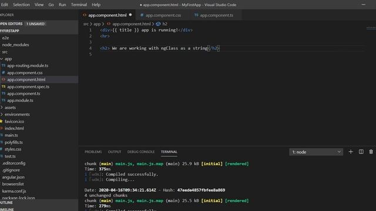Switch to app.component.html editor tab

[107, 15]
